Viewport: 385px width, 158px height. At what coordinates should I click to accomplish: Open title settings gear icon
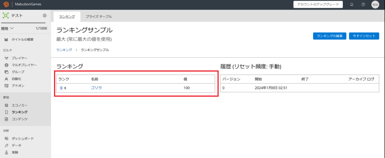point(45,16)
